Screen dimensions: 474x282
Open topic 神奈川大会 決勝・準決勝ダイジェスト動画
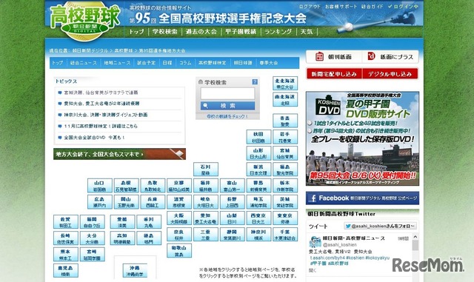(x=105, y=115)
